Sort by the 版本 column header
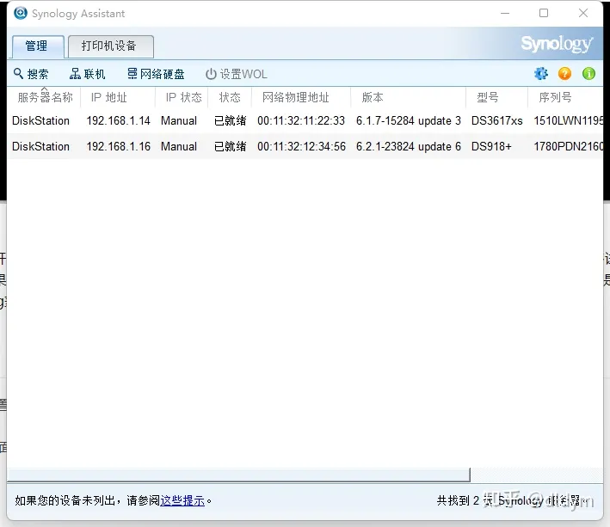Image resolution: width=610 pixels, height=527 pixels. (408, 97)
